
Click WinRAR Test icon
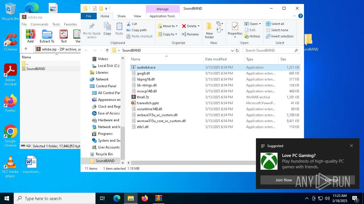64,36
